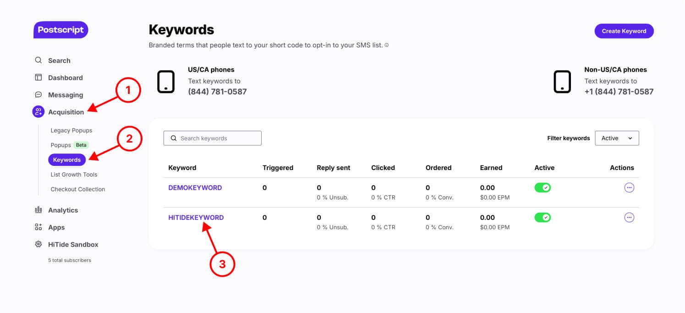The width and height of the screenshot is (685, 313).
Task: Disable the HITIDEKEYWORD active toggle
Action: (543, 217)
